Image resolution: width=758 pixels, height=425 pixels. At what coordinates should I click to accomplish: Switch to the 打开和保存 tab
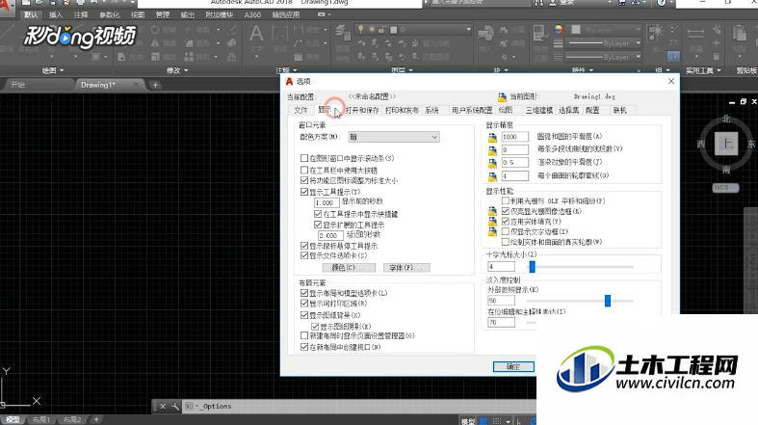pos(362,110)
